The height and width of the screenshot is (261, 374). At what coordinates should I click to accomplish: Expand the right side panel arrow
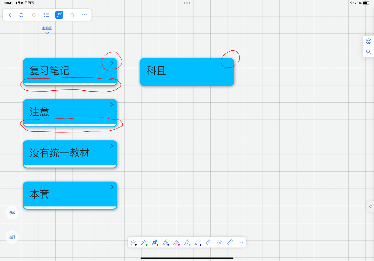tap(370, 207)
